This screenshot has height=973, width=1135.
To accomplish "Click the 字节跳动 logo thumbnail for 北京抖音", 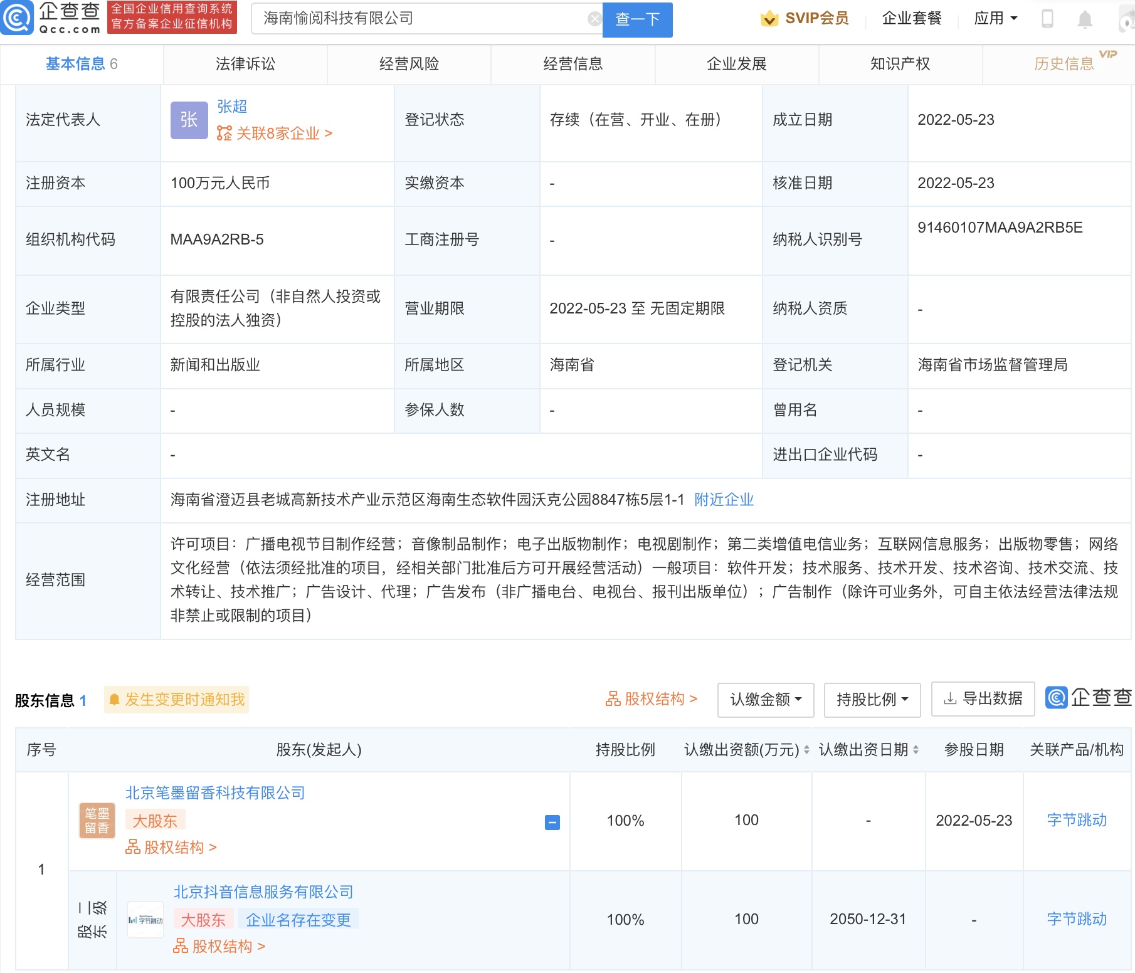I will click(145, 920).
